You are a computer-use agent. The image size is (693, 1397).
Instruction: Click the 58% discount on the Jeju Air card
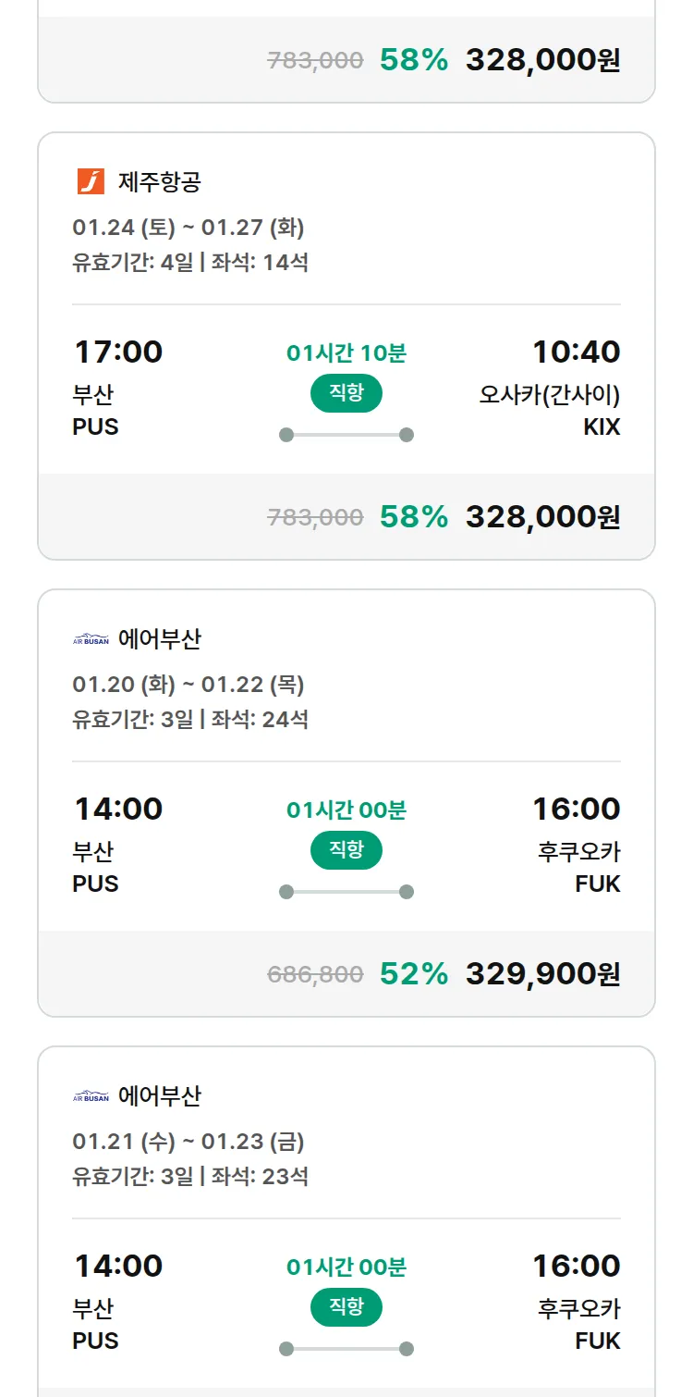point(413,516)
